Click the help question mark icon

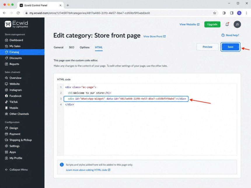coord(223,35)
